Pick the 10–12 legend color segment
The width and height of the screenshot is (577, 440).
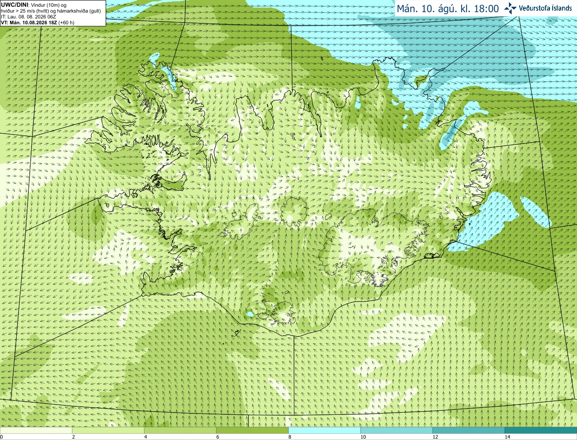click(397, 431)
